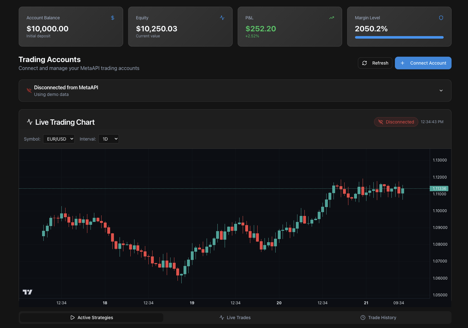Click the clock icon beside Trade History
The width and height of the screenshot is (468, 328).
point(362,318)
